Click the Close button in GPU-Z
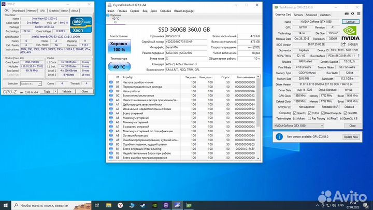Viewport: 373px width, 210px height. click(353, 125)
